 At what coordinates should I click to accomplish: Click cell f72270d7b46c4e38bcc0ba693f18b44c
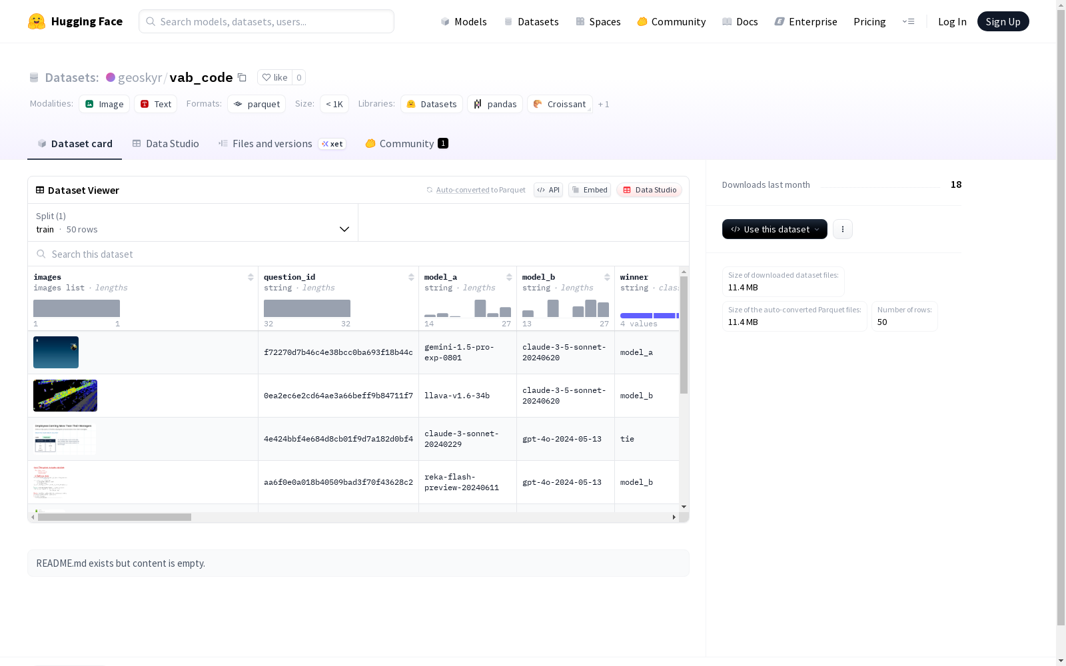[338, 352]
